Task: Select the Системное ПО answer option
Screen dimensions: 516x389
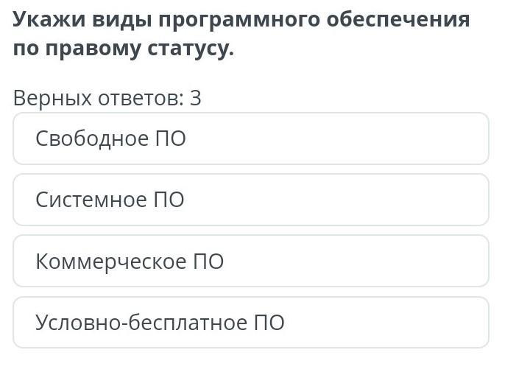Action: 251,200
